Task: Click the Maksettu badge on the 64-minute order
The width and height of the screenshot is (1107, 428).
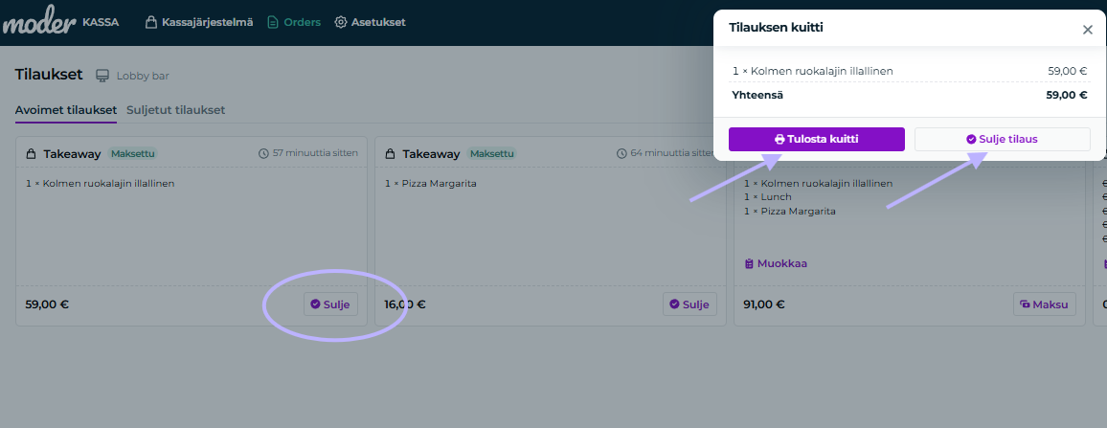Action: click(492, 153)
